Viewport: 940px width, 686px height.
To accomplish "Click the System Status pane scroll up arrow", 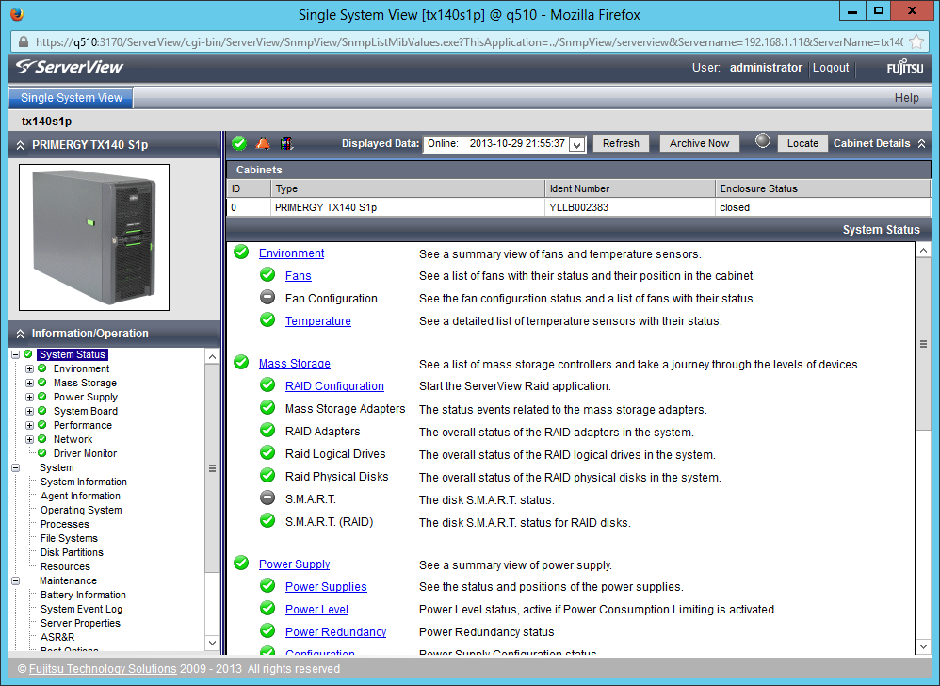I will pos(923,251).
